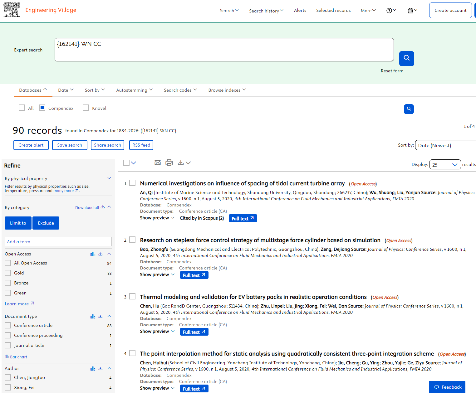
Task: Tick the Chen, Jiangtao author filter
Action: tap(8, 377)
